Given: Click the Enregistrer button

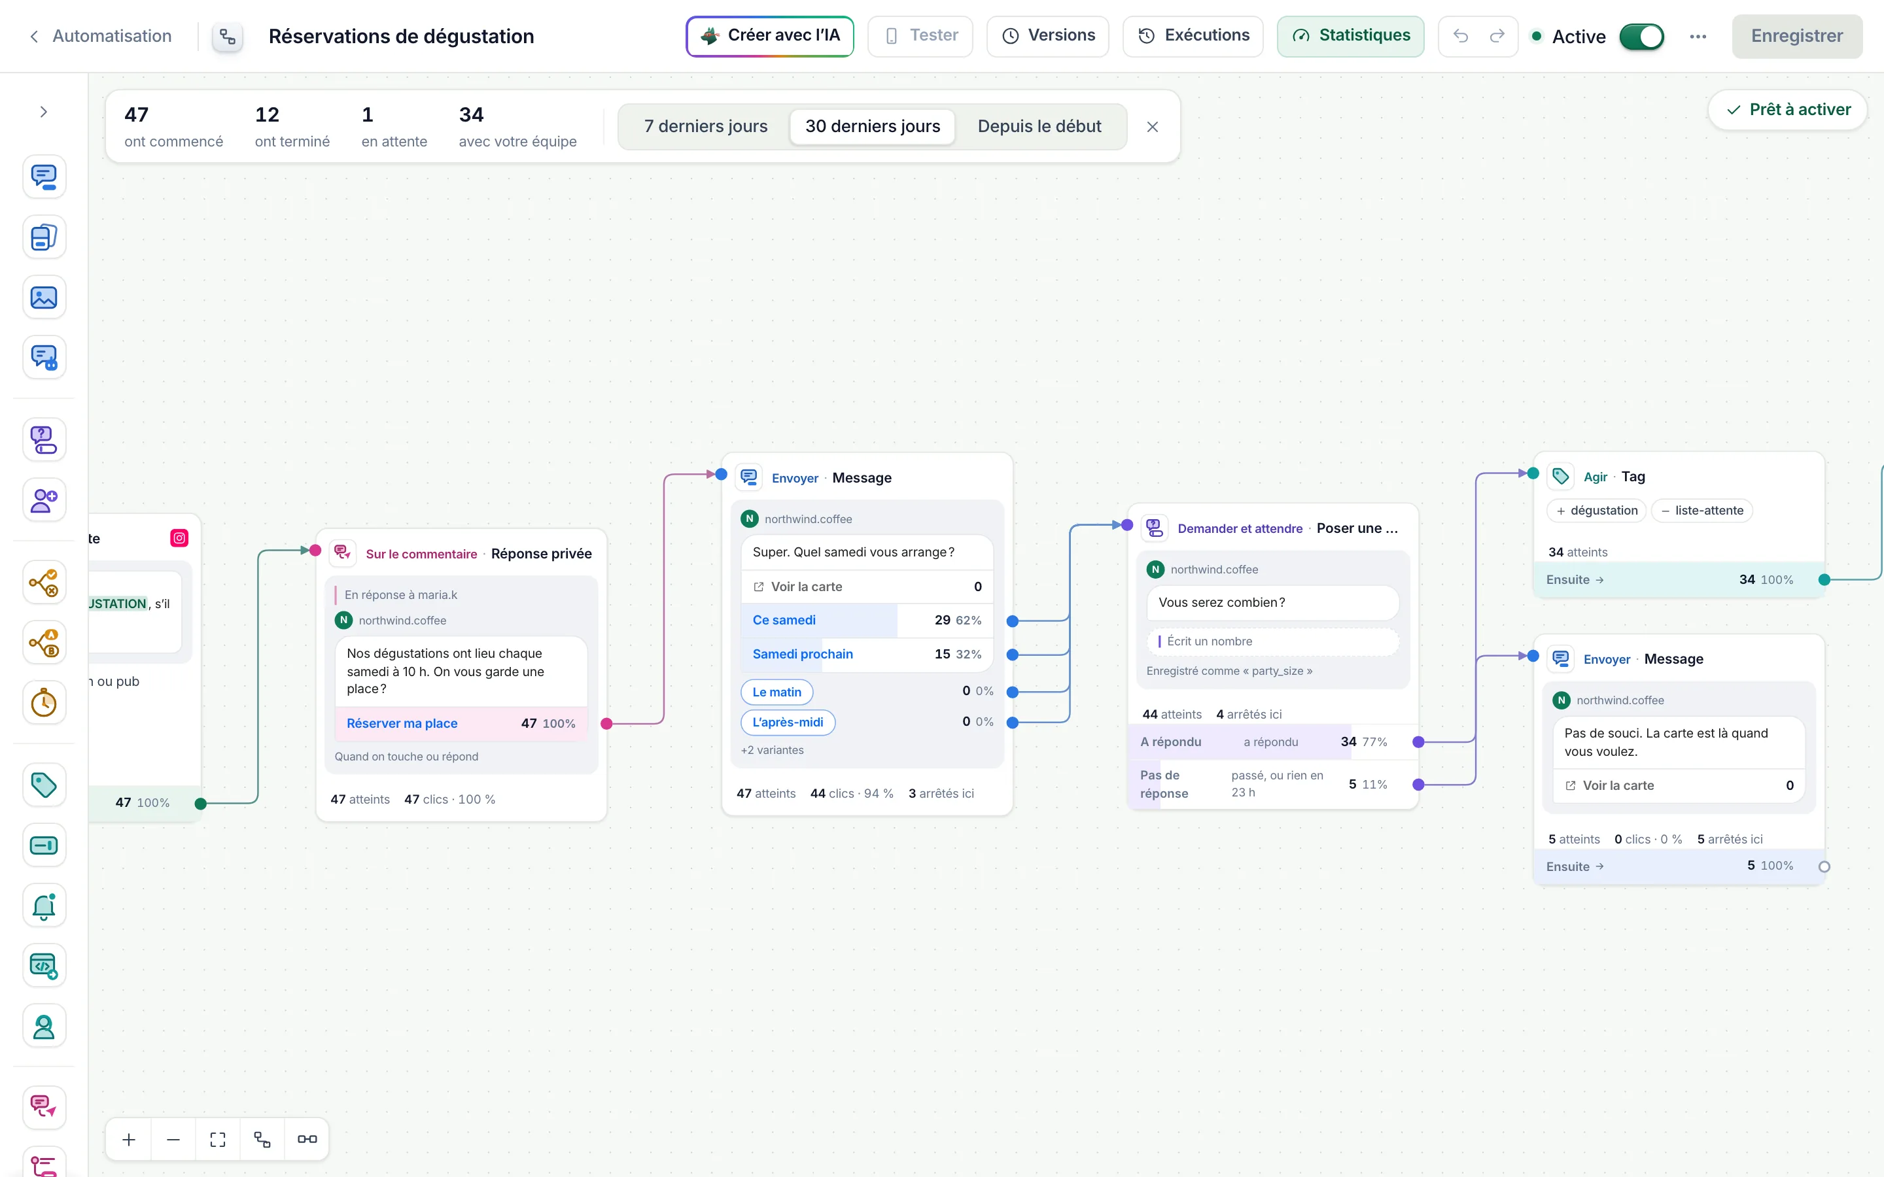Looking at the screenshot, I should click(1797, 36).
